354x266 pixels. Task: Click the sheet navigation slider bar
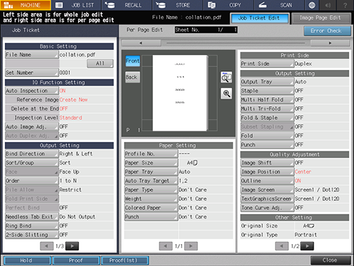click(x=236, y=43)
